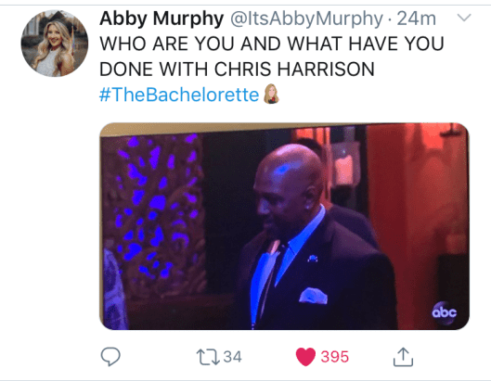The width and height of the screenshot is (491, 381).
Task: Click the Abby Murphy display name
Action: 162,19
